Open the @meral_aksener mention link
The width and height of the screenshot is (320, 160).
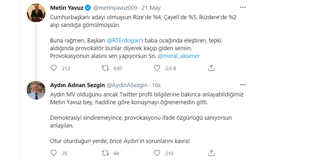click(179, 56)
